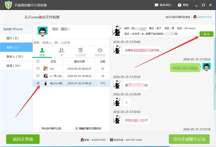Viewport: 216px width, 147px height.
Task: Click total count 7(7) cell
Action: click(x=103, y=83)
